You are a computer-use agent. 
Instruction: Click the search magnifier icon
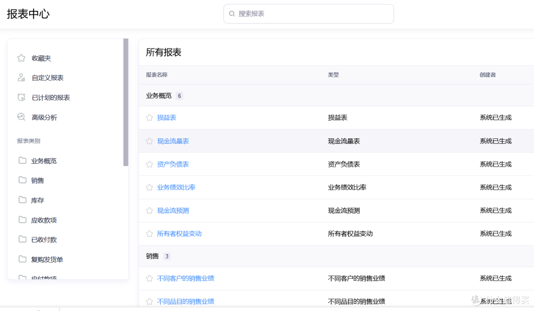tap(232, 14)
